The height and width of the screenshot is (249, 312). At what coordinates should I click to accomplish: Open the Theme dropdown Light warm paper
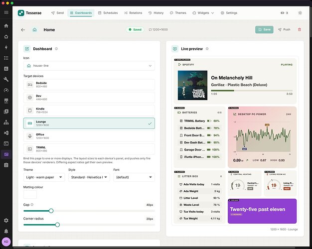[x=44, y=177]
